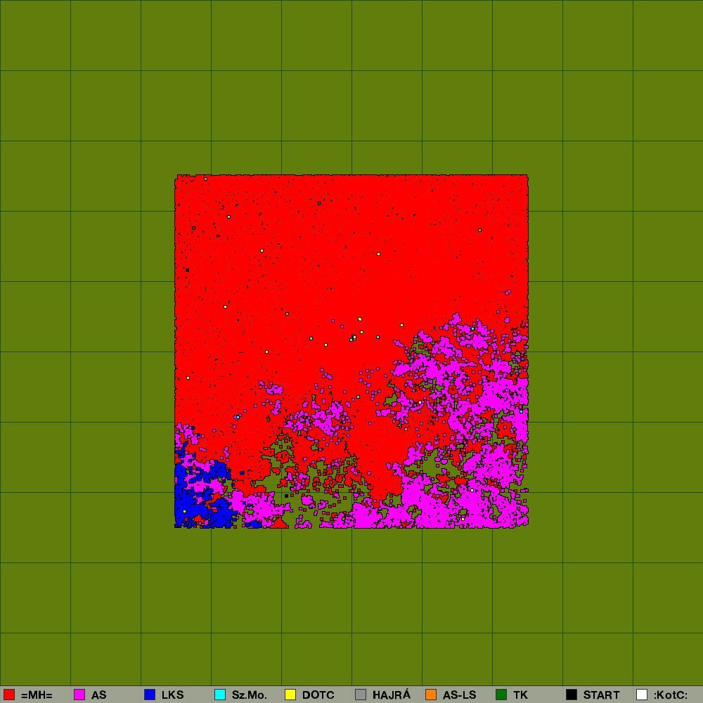703x703 pixels.
Task: Select the :KotC: legend label
Action: tap(671, 695)
